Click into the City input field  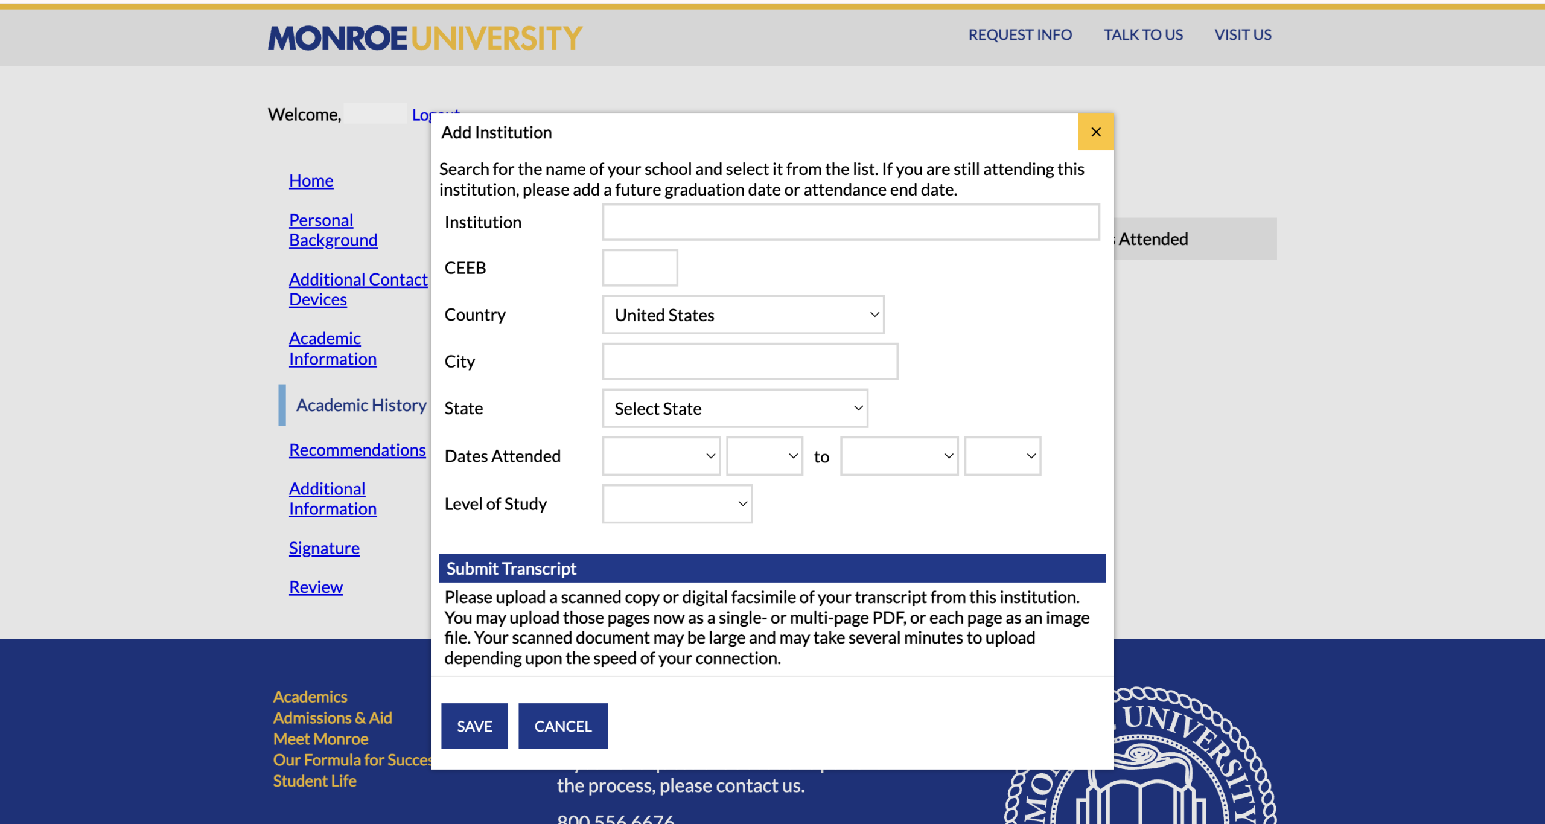(x=750, y=362)
